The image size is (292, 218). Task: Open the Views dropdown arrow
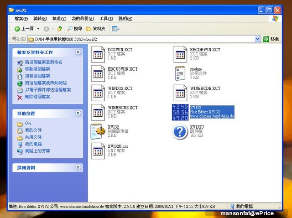click(x=119, y=29)
